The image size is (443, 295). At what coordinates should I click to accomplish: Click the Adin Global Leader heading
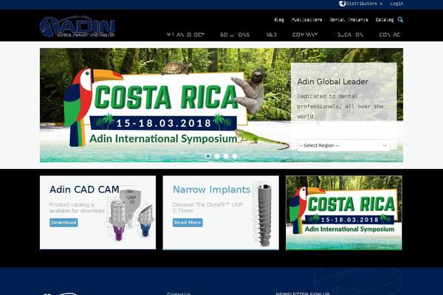coord(332,82)
